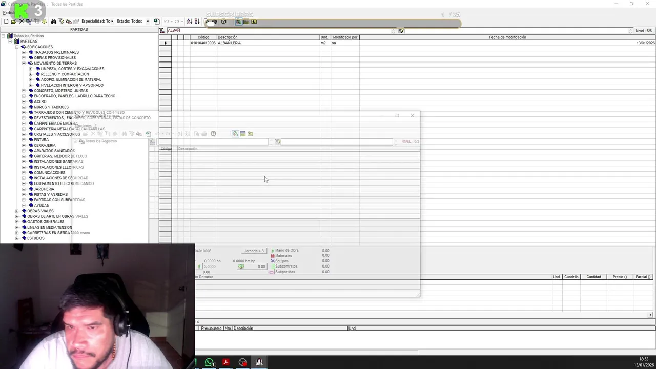The height and width of the screenshot is (369, 656).
Task: Expand the GASTOS GENERALES node
Action: point(17,222)
